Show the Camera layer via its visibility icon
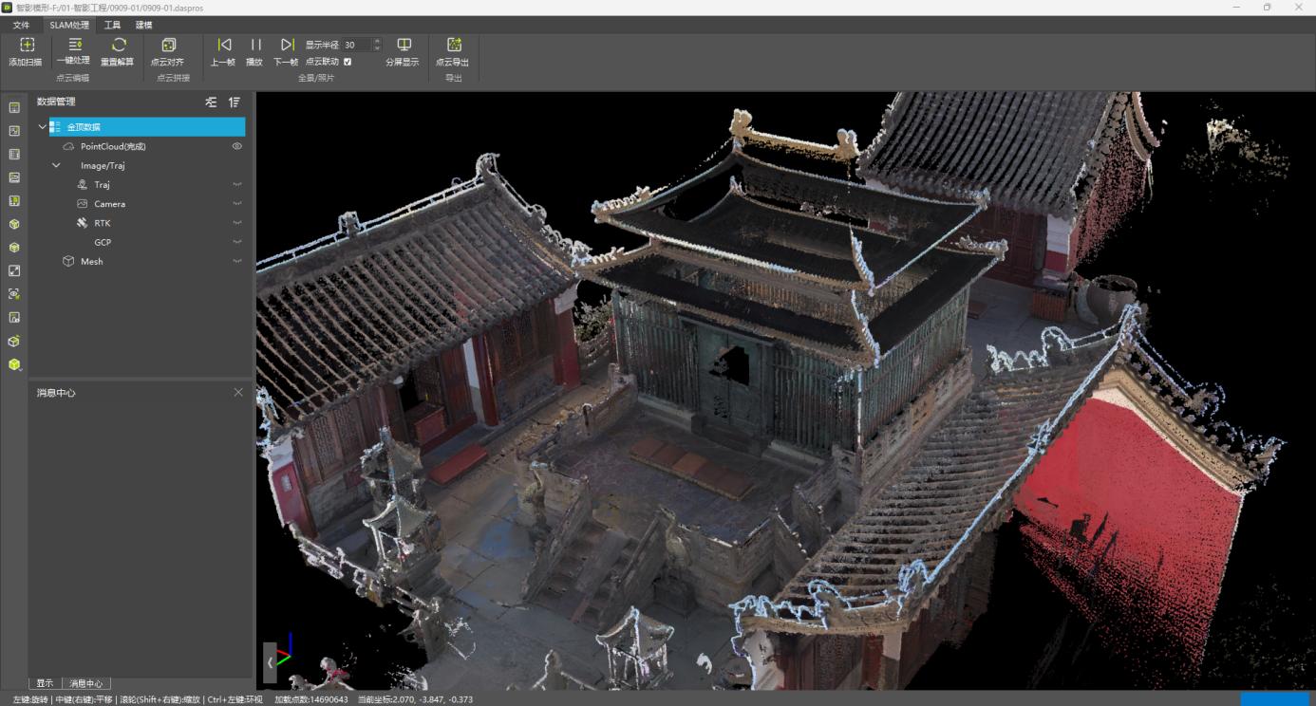1316x706 pixels. (x=237, y=204)
